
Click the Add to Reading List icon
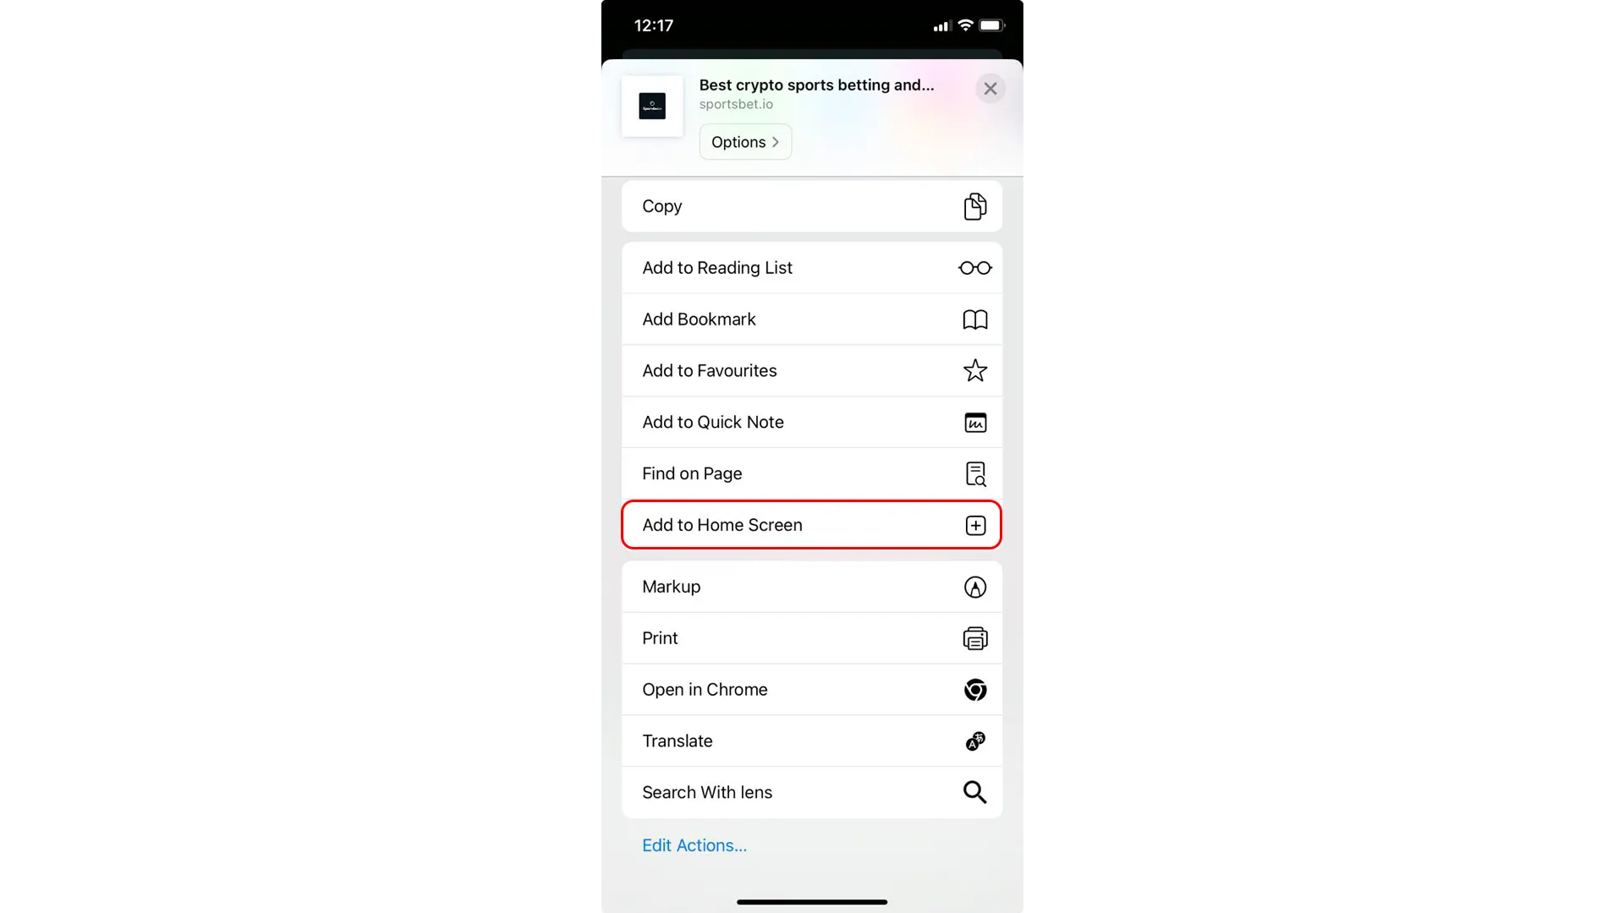[x=975, y=267]
